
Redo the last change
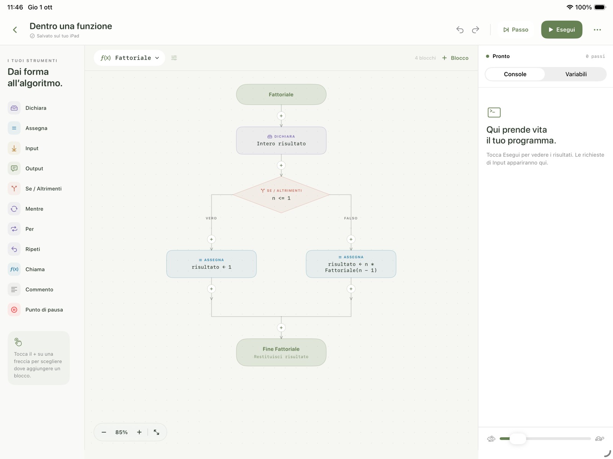pos(475,29)
